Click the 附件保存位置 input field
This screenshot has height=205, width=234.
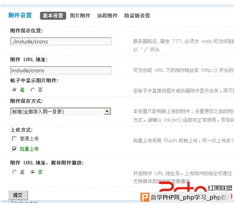[x=61, y=42]
